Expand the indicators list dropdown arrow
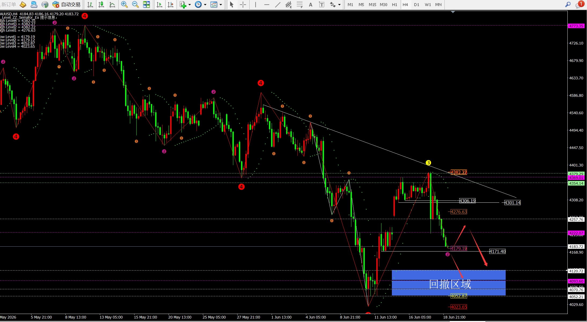Viewport: 587px width, 322px height. [x=189, y=5]
